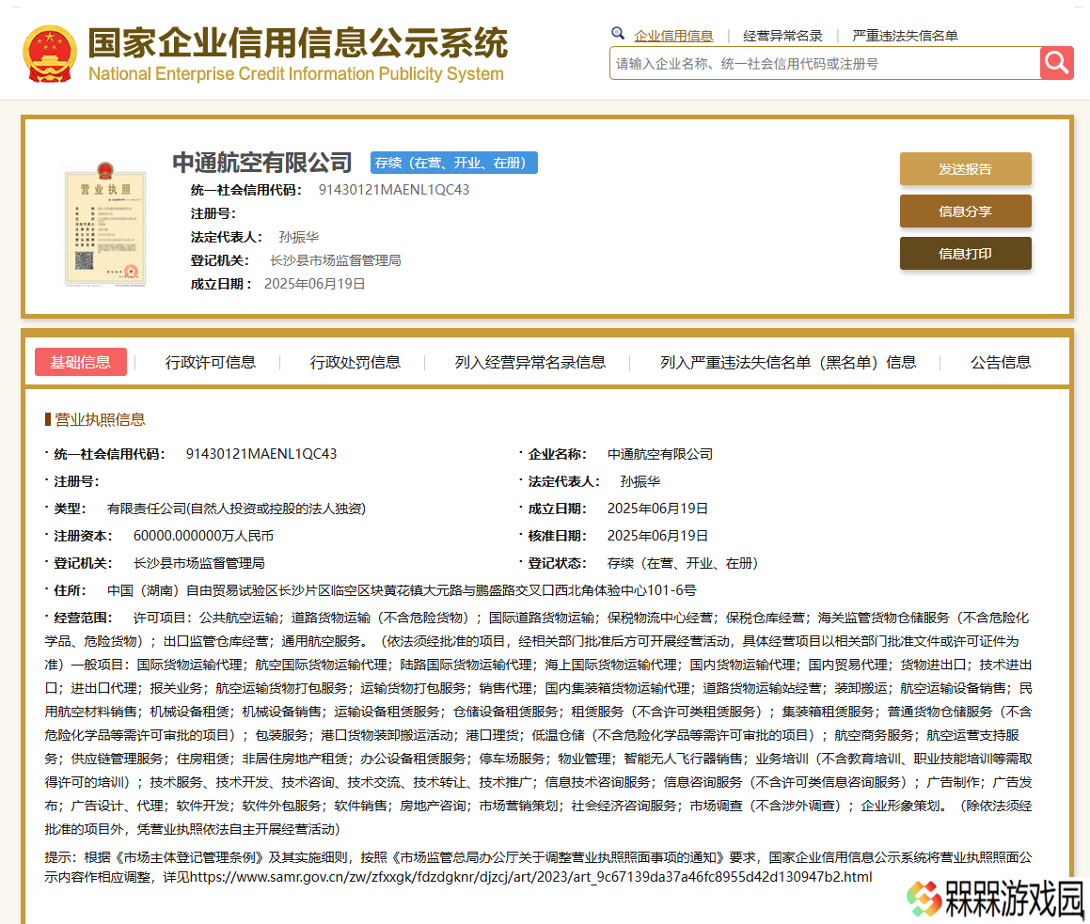Image resolution: width=1090 pixels, height=924 pixels.
Task: Click the 营业执照信息 section heading
Action: point(100,419)
